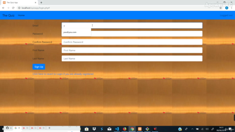Viewport: 235px width, 132px height.
Task: Click the revert to Login link
Action: [x=63, y=74]
